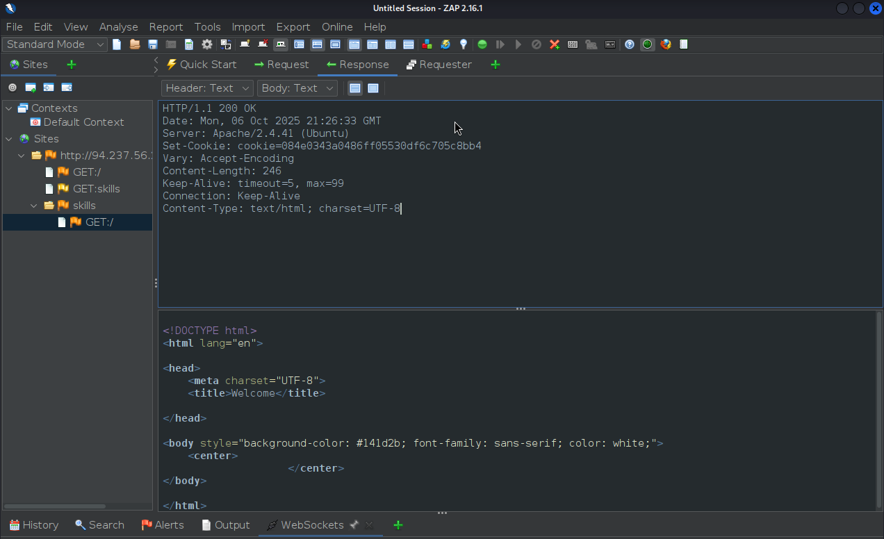Click the green break on requests circle
Screen dimensions: 884x539
click(x=482, y=44)
